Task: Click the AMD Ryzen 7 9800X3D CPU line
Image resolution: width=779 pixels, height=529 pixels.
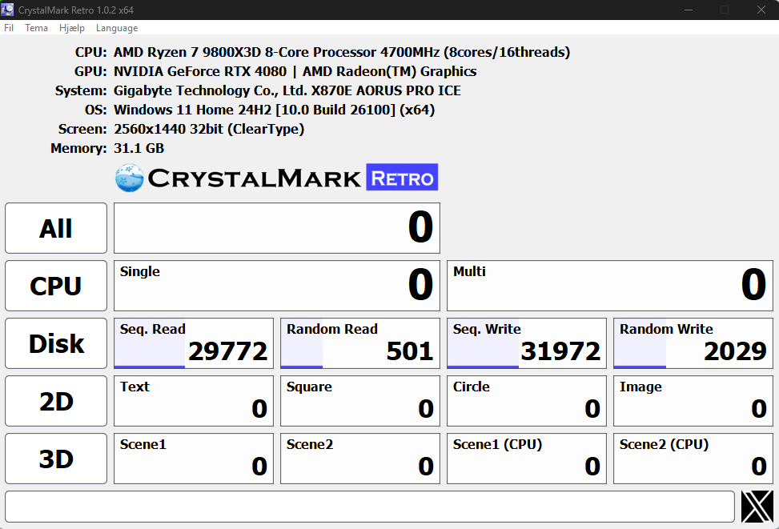Action: tap(342, 52)
